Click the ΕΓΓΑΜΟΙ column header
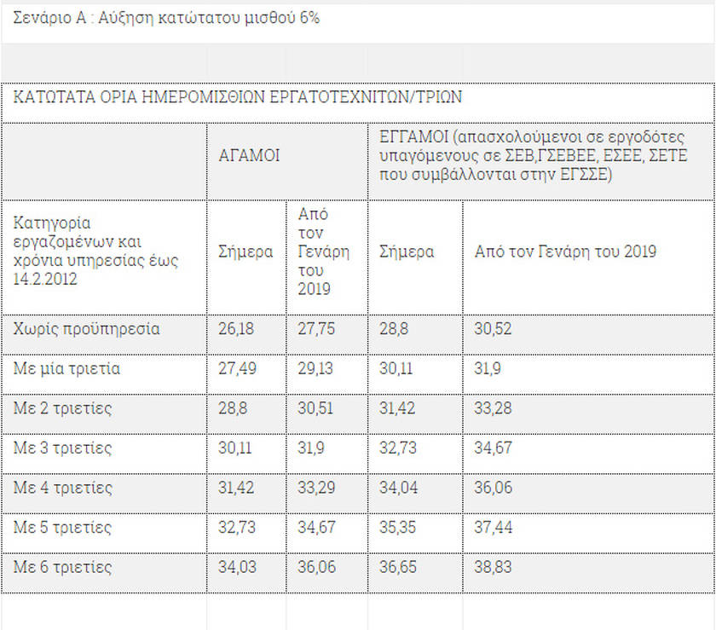 533,156
